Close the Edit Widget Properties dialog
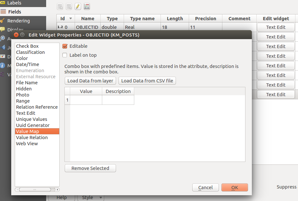 (x=16, y=35)
